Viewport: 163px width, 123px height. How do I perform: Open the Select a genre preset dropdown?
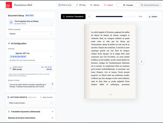click(31, 103)
